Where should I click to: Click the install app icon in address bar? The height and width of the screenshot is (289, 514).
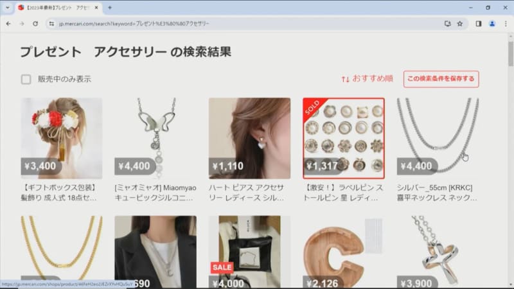447,24
